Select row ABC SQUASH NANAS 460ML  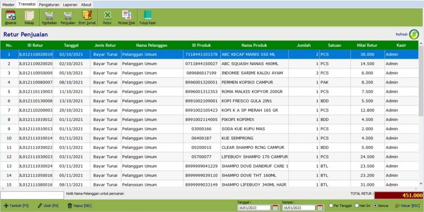pyautogui.click(x=209, y=64)
